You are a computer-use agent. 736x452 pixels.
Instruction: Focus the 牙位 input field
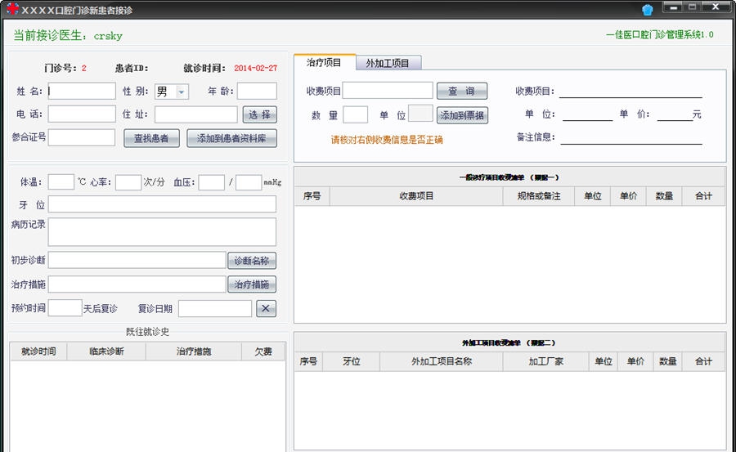click(162, 204)
